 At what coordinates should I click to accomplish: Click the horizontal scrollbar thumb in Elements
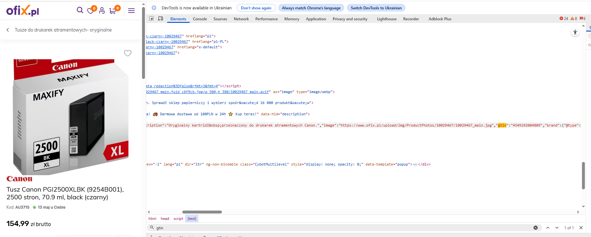coord(202,212)
